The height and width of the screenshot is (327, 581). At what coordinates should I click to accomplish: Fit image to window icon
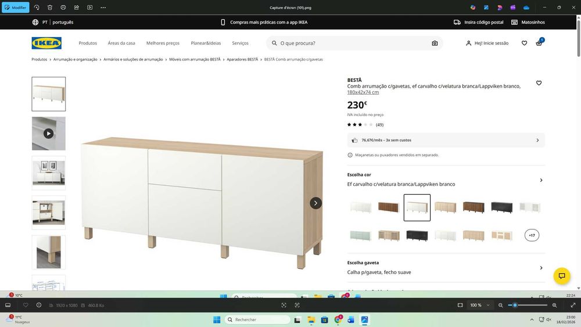pos(460,305)
